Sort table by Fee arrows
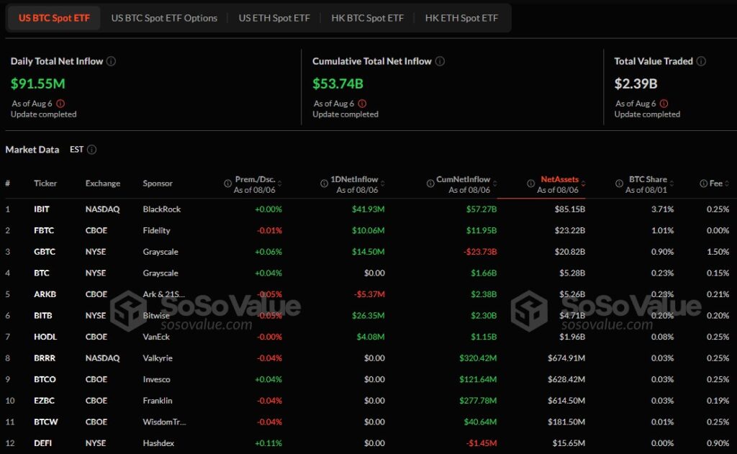The image size is (737, 454). click(727, 183)
